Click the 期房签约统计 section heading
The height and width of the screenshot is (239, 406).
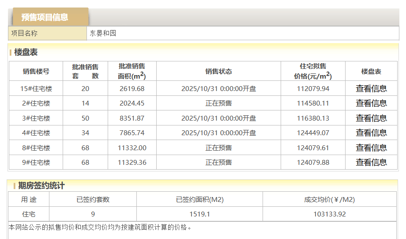[41, 186]
